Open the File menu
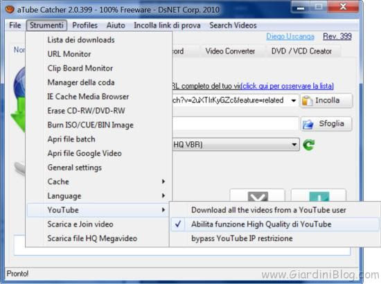 (x=15, y=25)
